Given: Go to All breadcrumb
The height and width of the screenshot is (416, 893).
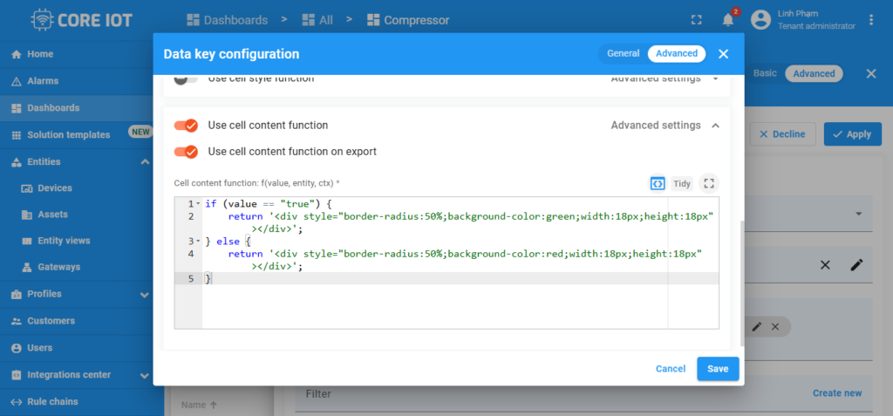Looking at the screenshot, I should click(317, 20).
